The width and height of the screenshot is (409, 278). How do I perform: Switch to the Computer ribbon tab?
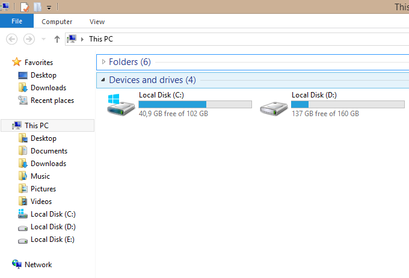pos(57,22)
